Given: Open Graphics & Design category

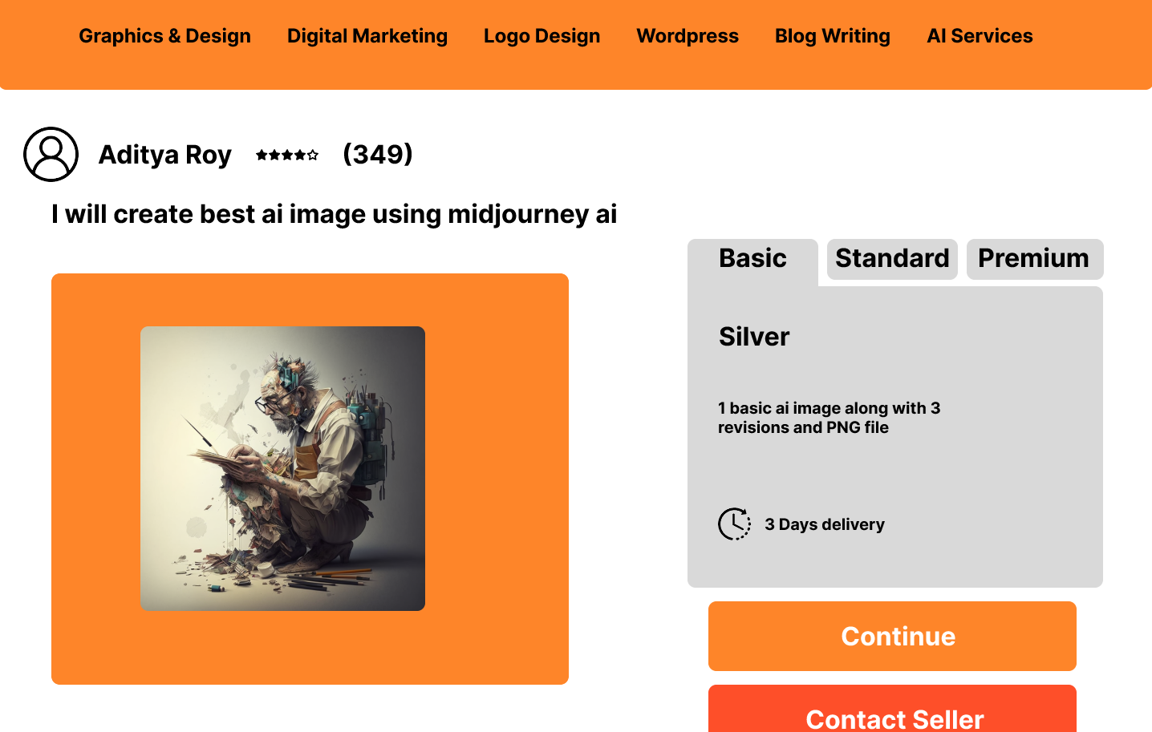Looking at the screenshot, I should tap(164, 36).
